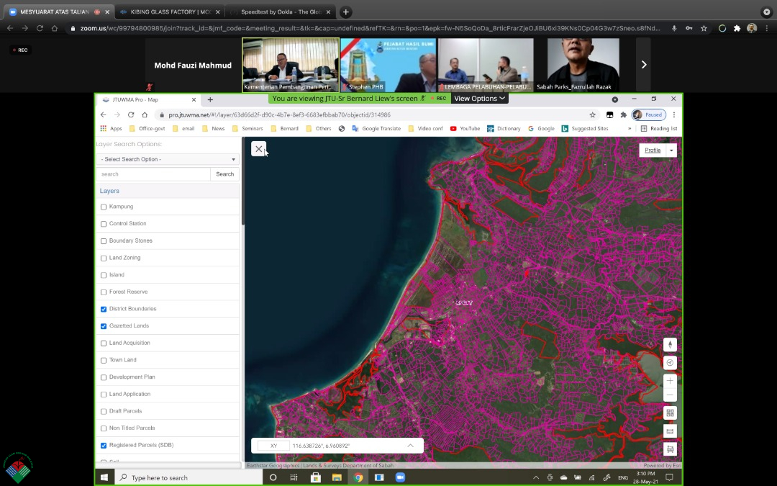
Task: Click outer browser extensions puzzle icon
Action: 737,28
